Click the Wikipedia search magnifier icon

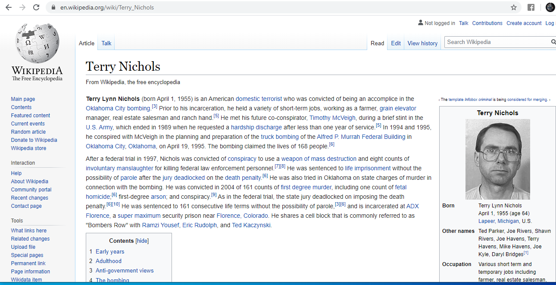pos(553,42)
